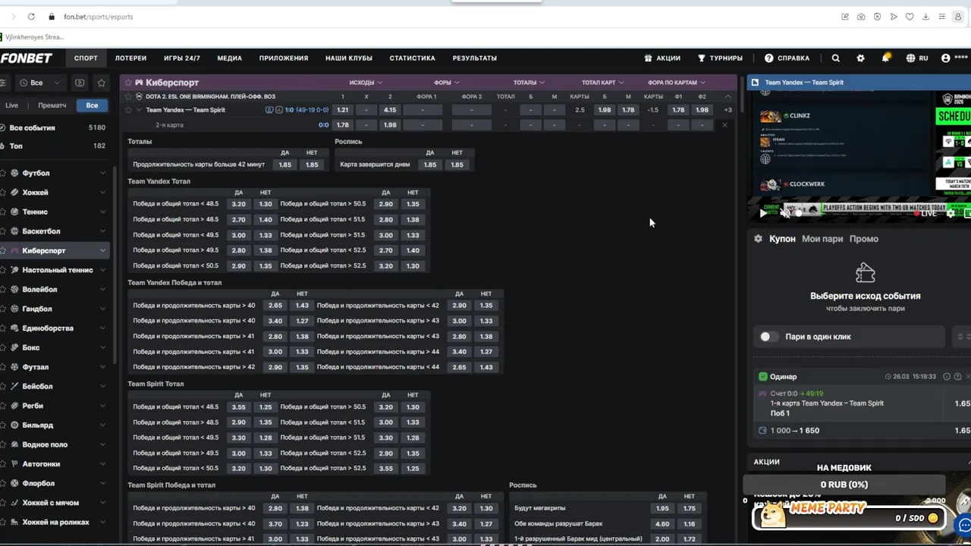Open the Форы column dropdown

click(x=447, y=82)
